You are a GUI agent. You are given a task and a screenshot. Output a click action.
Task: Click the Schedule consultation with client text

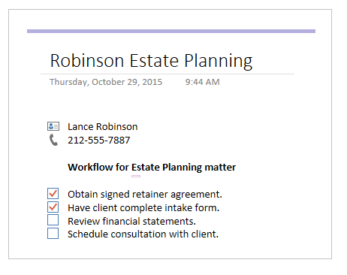click(143, 234)
